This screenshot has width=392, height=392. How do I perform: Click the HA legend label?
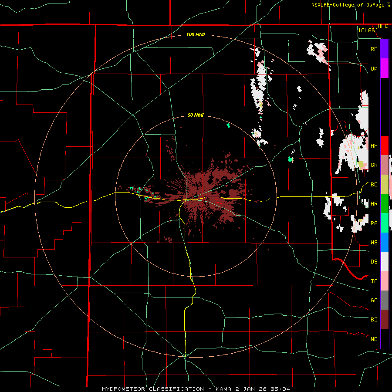[x=374, y=146]
